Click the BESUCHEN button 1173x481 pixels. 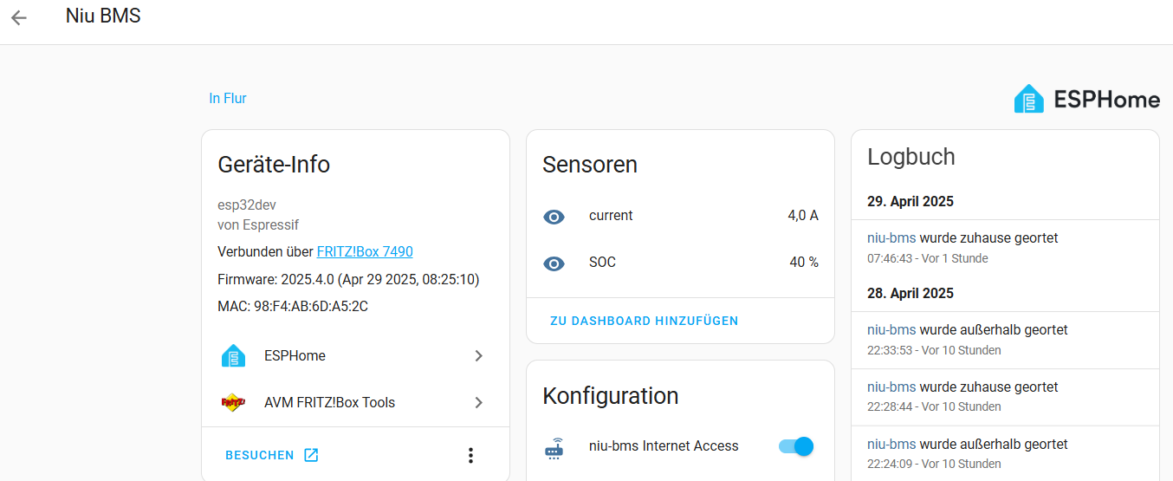click(x=260, y=455)
